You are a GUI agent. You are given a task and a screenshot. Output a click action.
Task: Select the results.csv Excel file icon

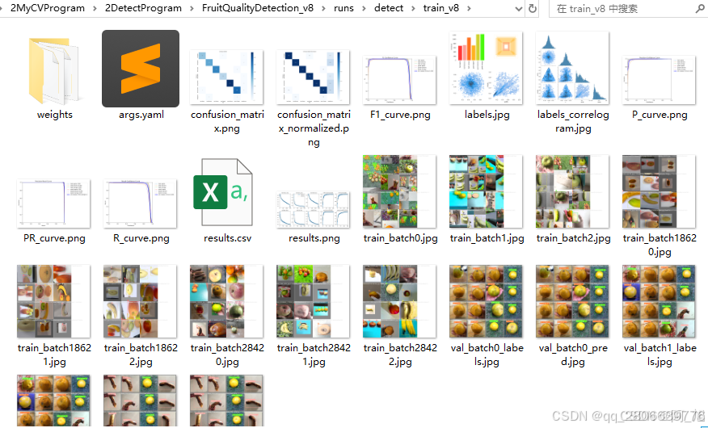click(223, 192)
